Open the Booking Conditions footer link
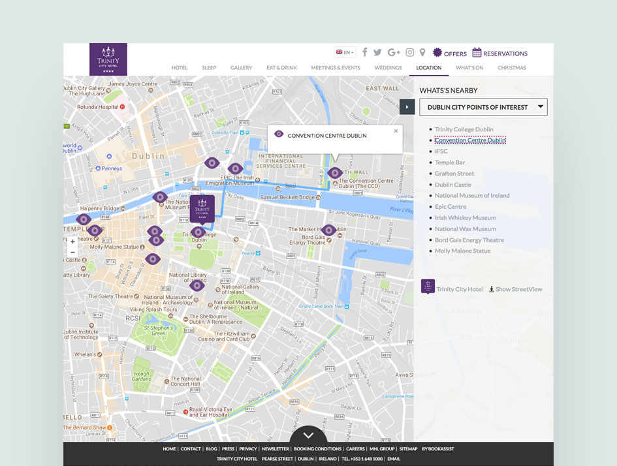The image size is (617, 466). [317, 448]
